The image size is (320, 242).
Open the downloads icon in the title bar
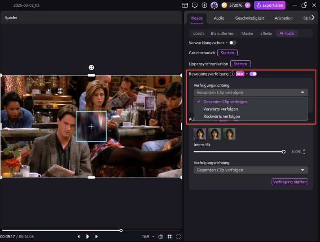click(x=204, y=5)
